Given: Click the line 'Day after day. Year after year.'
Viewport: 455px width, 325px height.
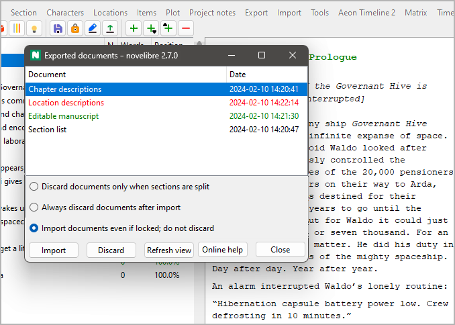Looking at the screenshot, I should (x=295, y=269).
